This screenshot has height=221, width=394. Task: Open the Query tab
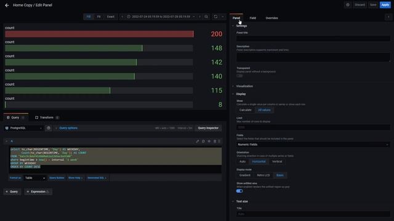point(15,117)
